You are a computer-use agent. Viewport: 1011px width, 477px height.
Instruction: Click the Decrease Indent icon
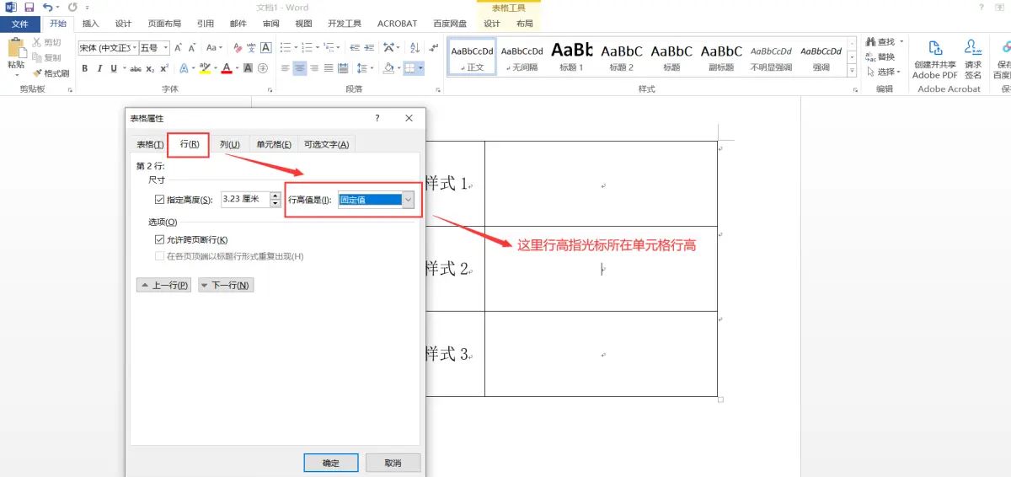tap(356, 47)
